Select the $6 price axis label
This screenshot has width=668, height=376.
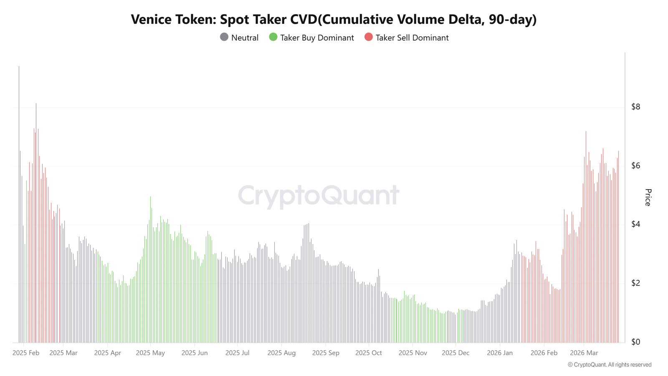[x=635, y=166]
